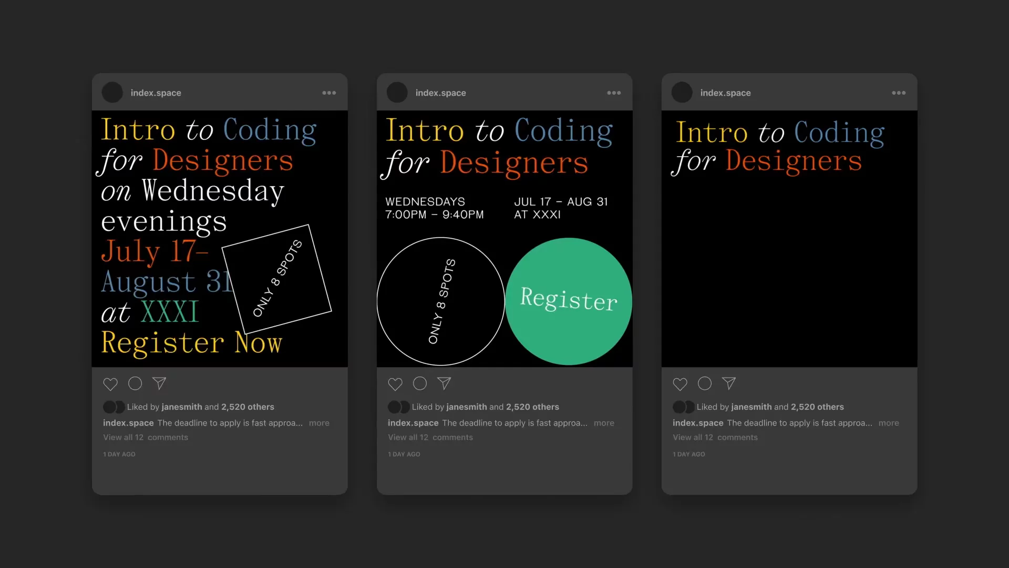Click janesmith in middle post likes
1009x568 pixels.
(x=467, y=407)
